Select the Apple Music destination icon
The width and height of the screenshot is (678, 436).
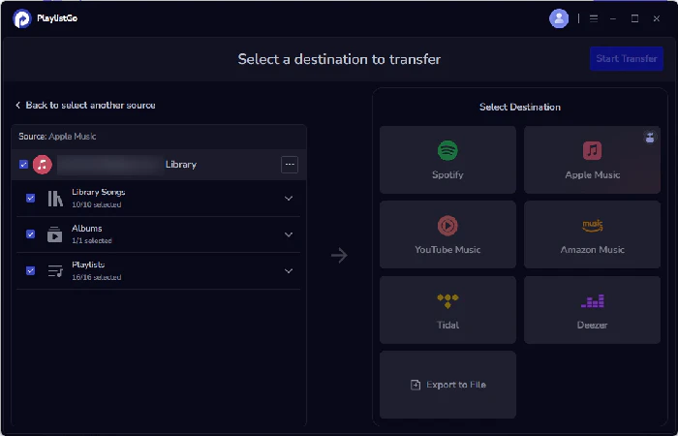[592, 151]
